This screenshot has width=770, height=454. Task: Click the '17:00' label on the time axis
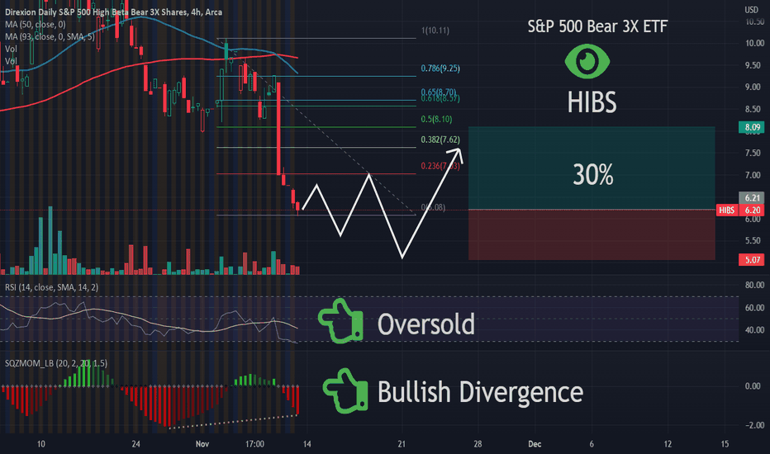pyautogui.click(x=254, y=444)
